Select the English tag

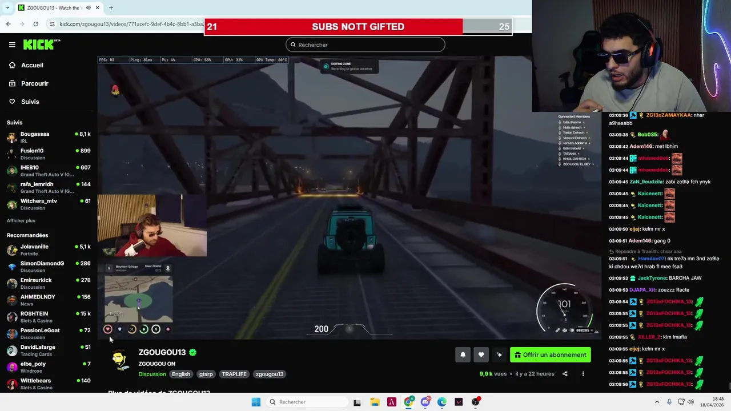[180, 374]
